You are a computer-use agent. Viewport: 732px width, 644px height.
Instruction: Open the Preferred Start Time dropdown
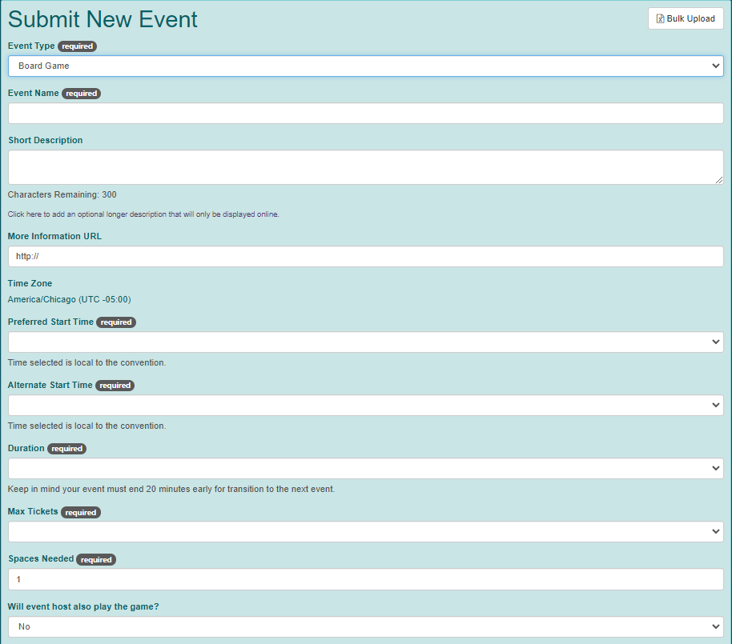tap(365, 342)
